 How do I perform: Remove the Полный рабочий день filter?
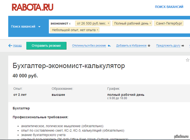coord(150,23)
